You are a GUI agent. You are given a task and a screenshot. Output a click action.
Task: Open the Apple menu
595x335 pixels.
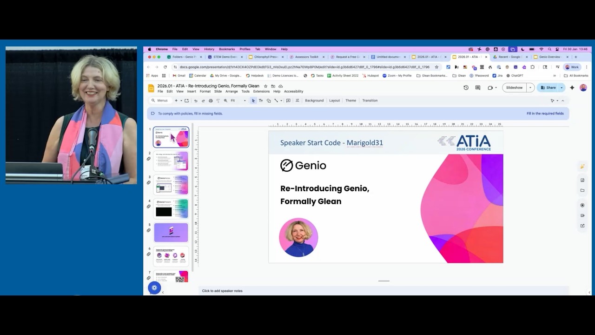(x=149, y=49)
